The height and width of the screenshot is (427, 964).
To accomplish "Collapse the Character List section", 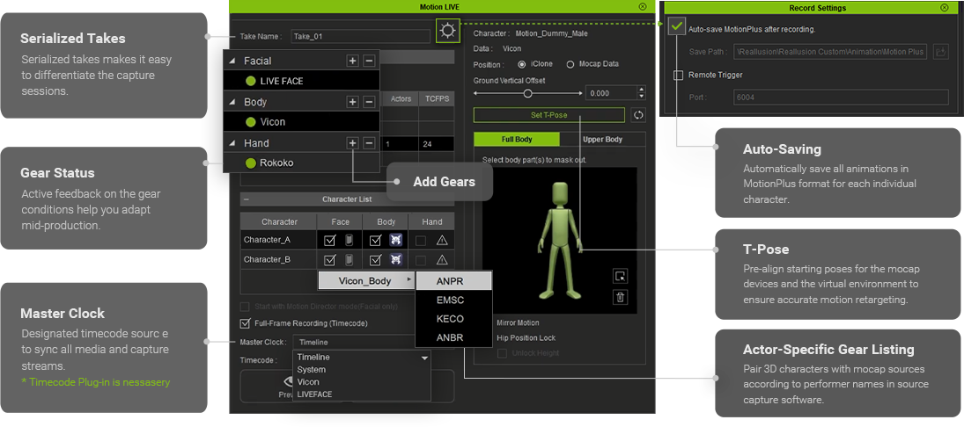I will [247, 199].
